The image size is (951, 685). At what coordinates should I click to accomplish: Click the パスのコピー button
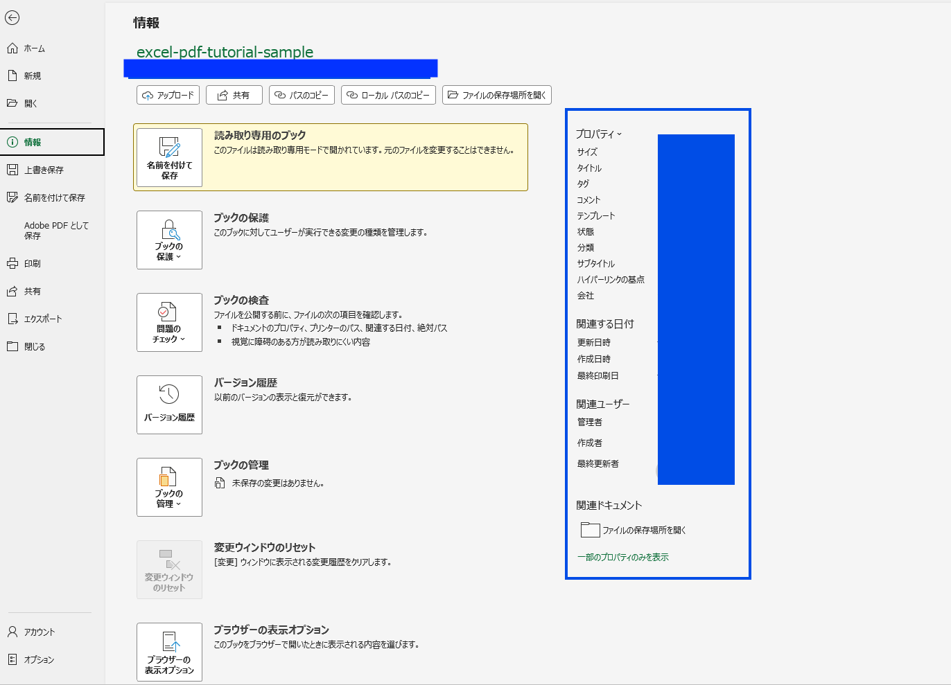302,95
